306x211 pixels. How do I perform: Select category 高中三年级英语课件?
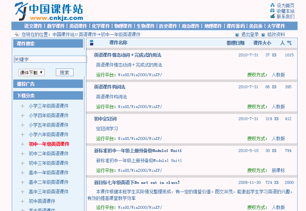click(48, 192)
